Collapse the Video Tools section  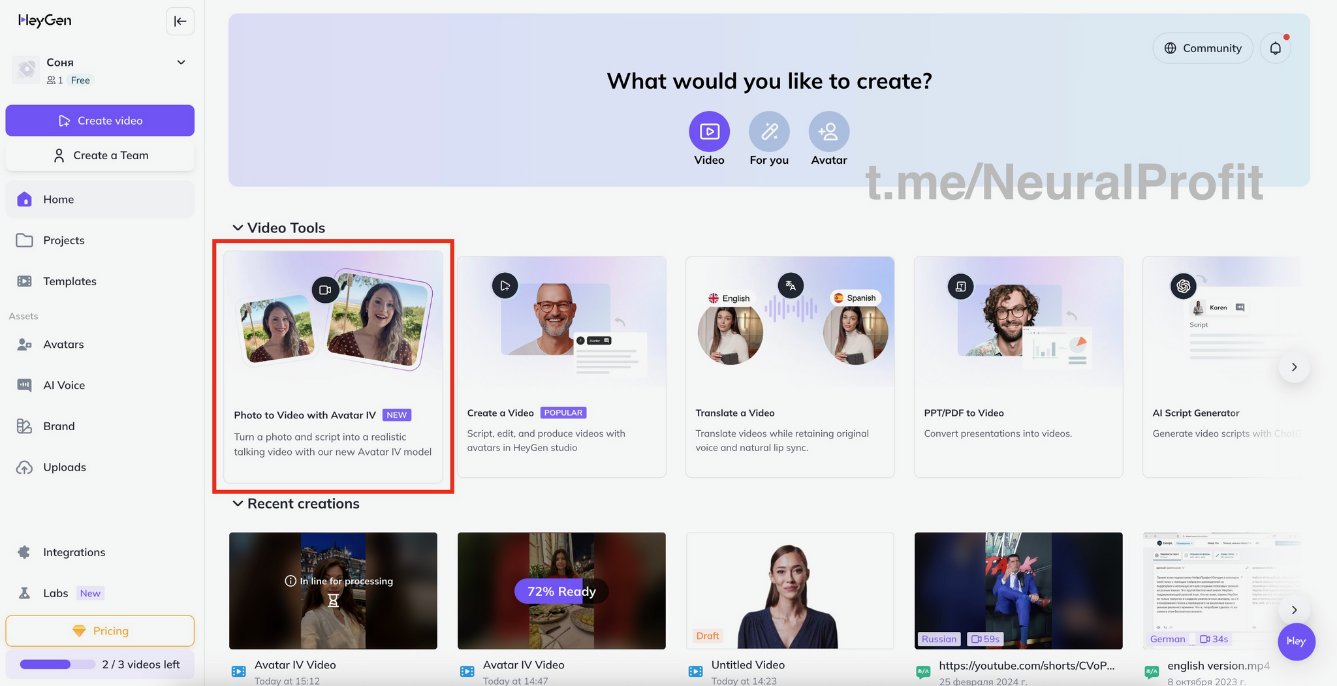[x=238, y=228]
